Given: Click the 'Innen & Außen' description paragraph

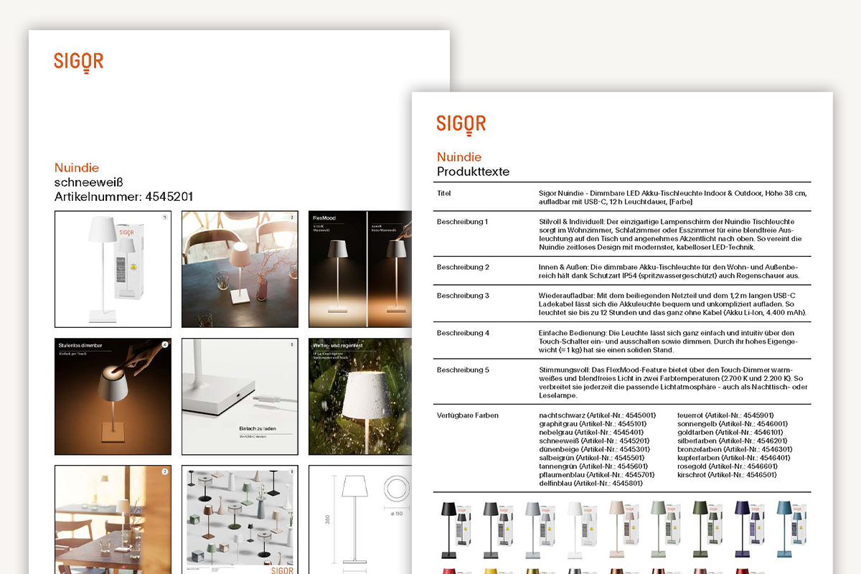Looking at the screenshot, I should [x=669, y=271].
